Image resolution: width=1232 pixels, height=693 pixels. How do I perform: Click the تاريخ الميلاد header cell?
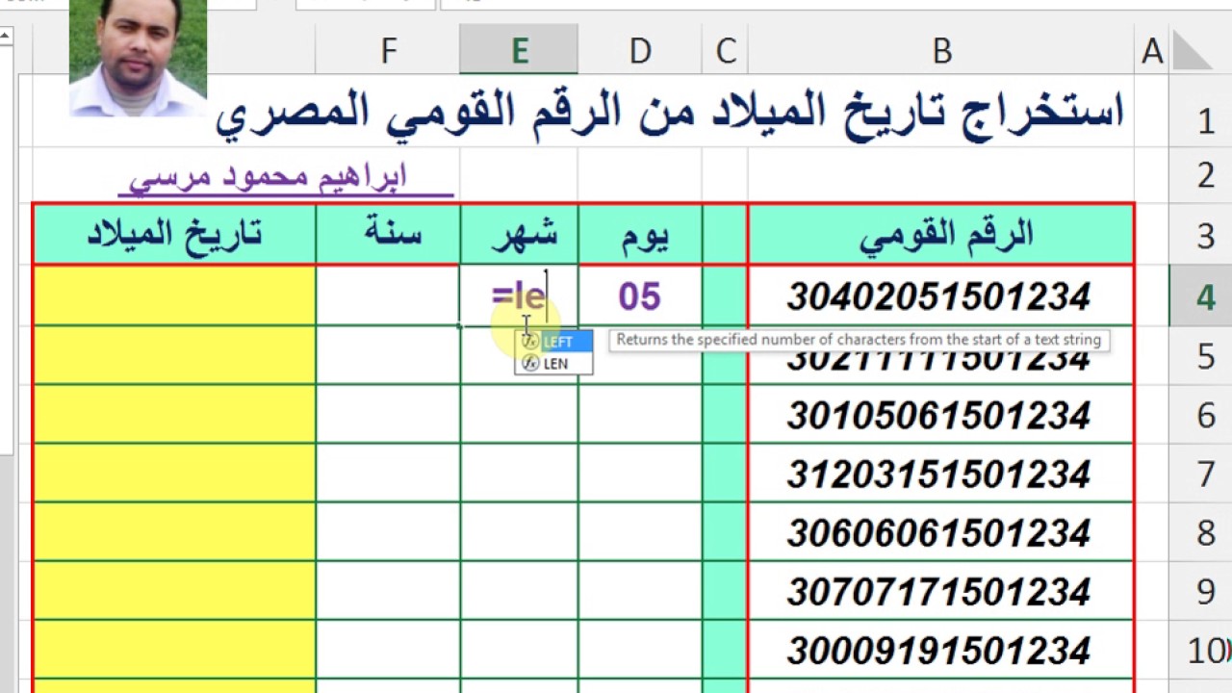(x=174, y=234)
